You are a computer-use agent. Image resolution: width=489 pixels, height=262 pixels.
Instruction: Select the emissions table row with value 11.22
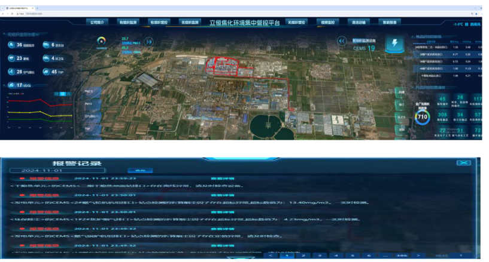point(448,69)
